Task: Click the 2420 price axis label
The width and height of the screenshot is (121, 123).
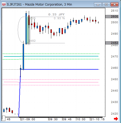Action: click(x=114, y=114)
